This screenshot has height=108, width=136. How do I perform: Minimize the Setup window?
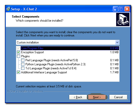tap(115, 9)
